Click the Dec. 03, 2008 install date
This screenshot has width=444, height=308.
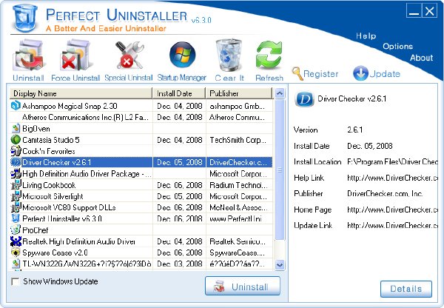(x=180, y=264)
